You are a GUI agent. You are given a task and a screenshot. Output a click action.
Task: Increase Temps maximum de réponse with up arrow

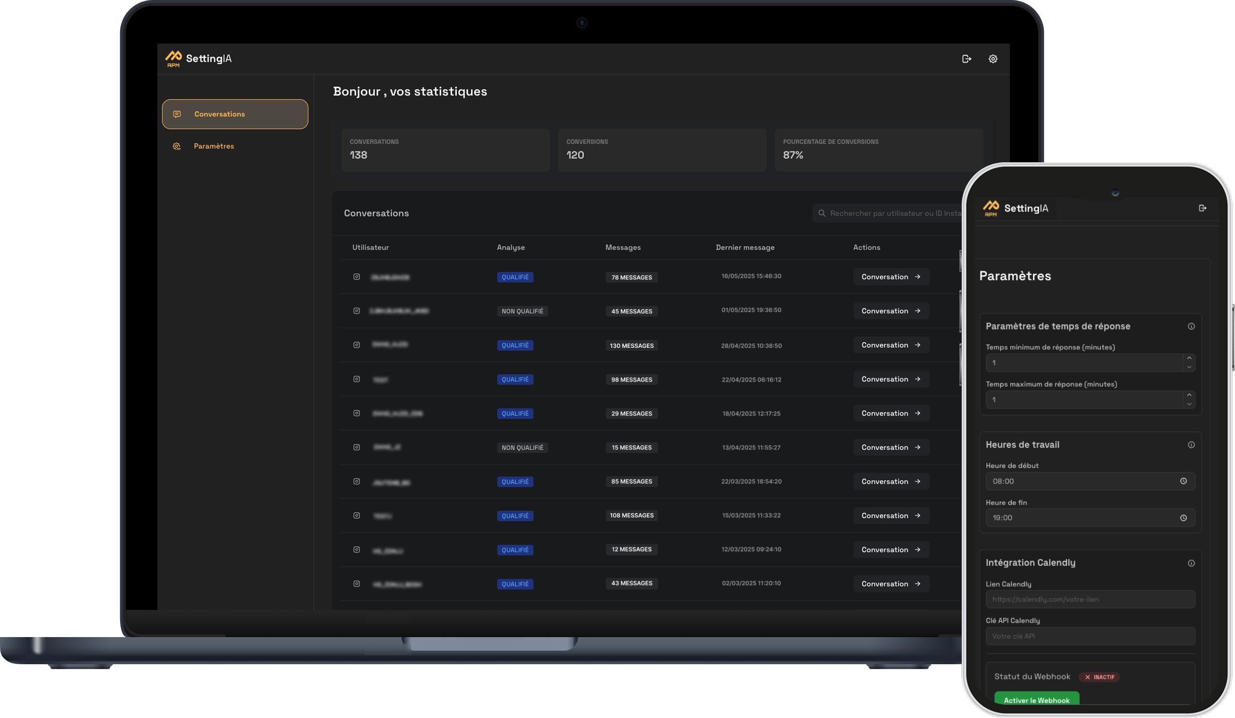(1189, 395)
